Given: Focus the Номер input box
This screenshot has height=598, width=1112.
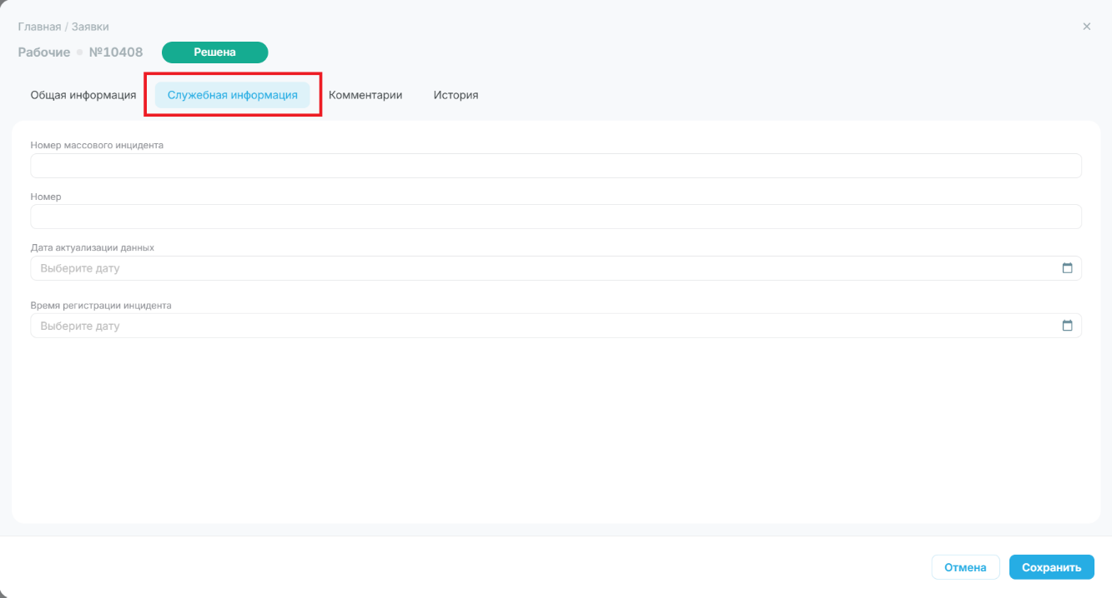Looking at the screenshot, I should [556, 217].
